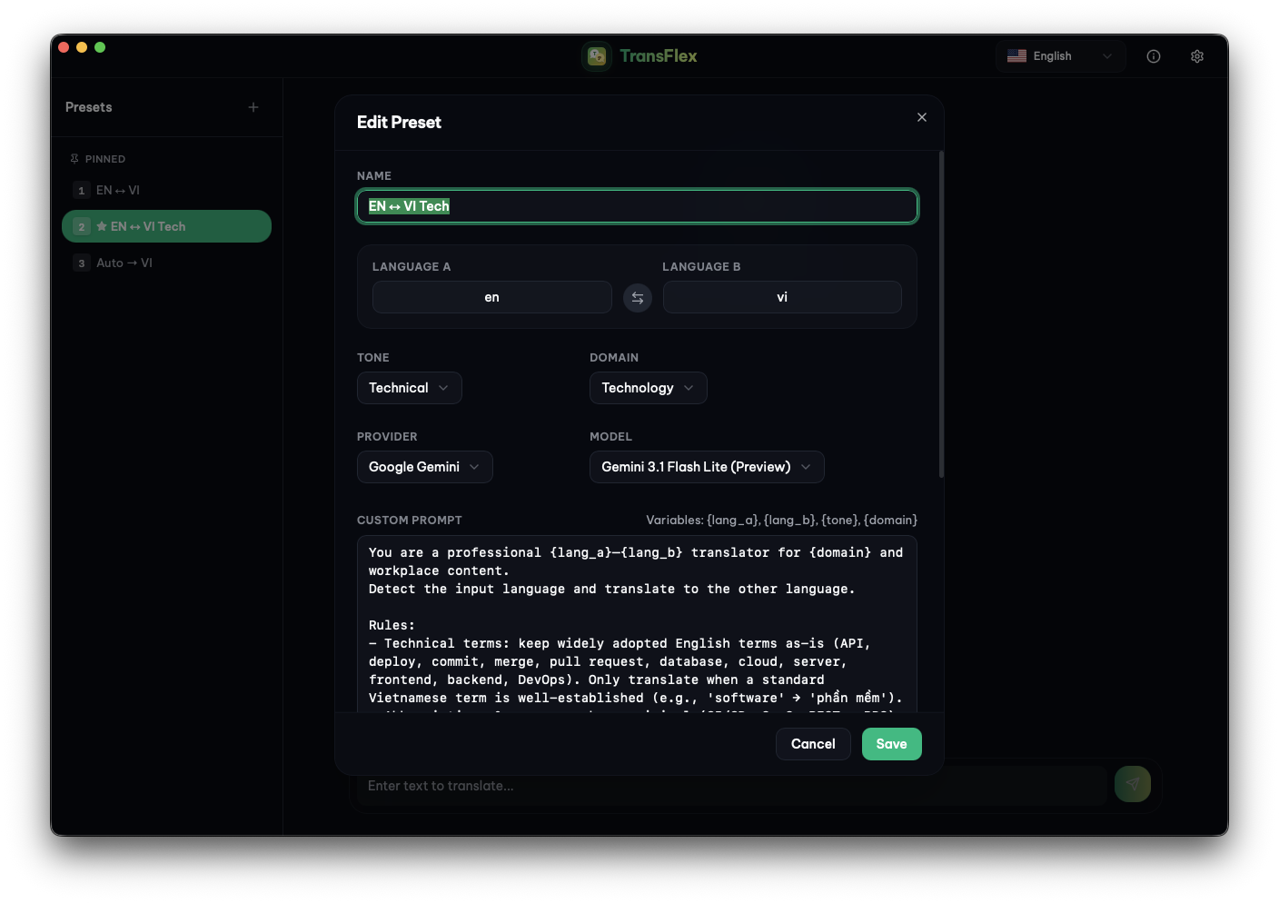Choose a model from Gemini 3.1 Flash Lite dropdown
Image resolution: width=1279 pixels, height=903 pixels.
click(x=706, y=467)
